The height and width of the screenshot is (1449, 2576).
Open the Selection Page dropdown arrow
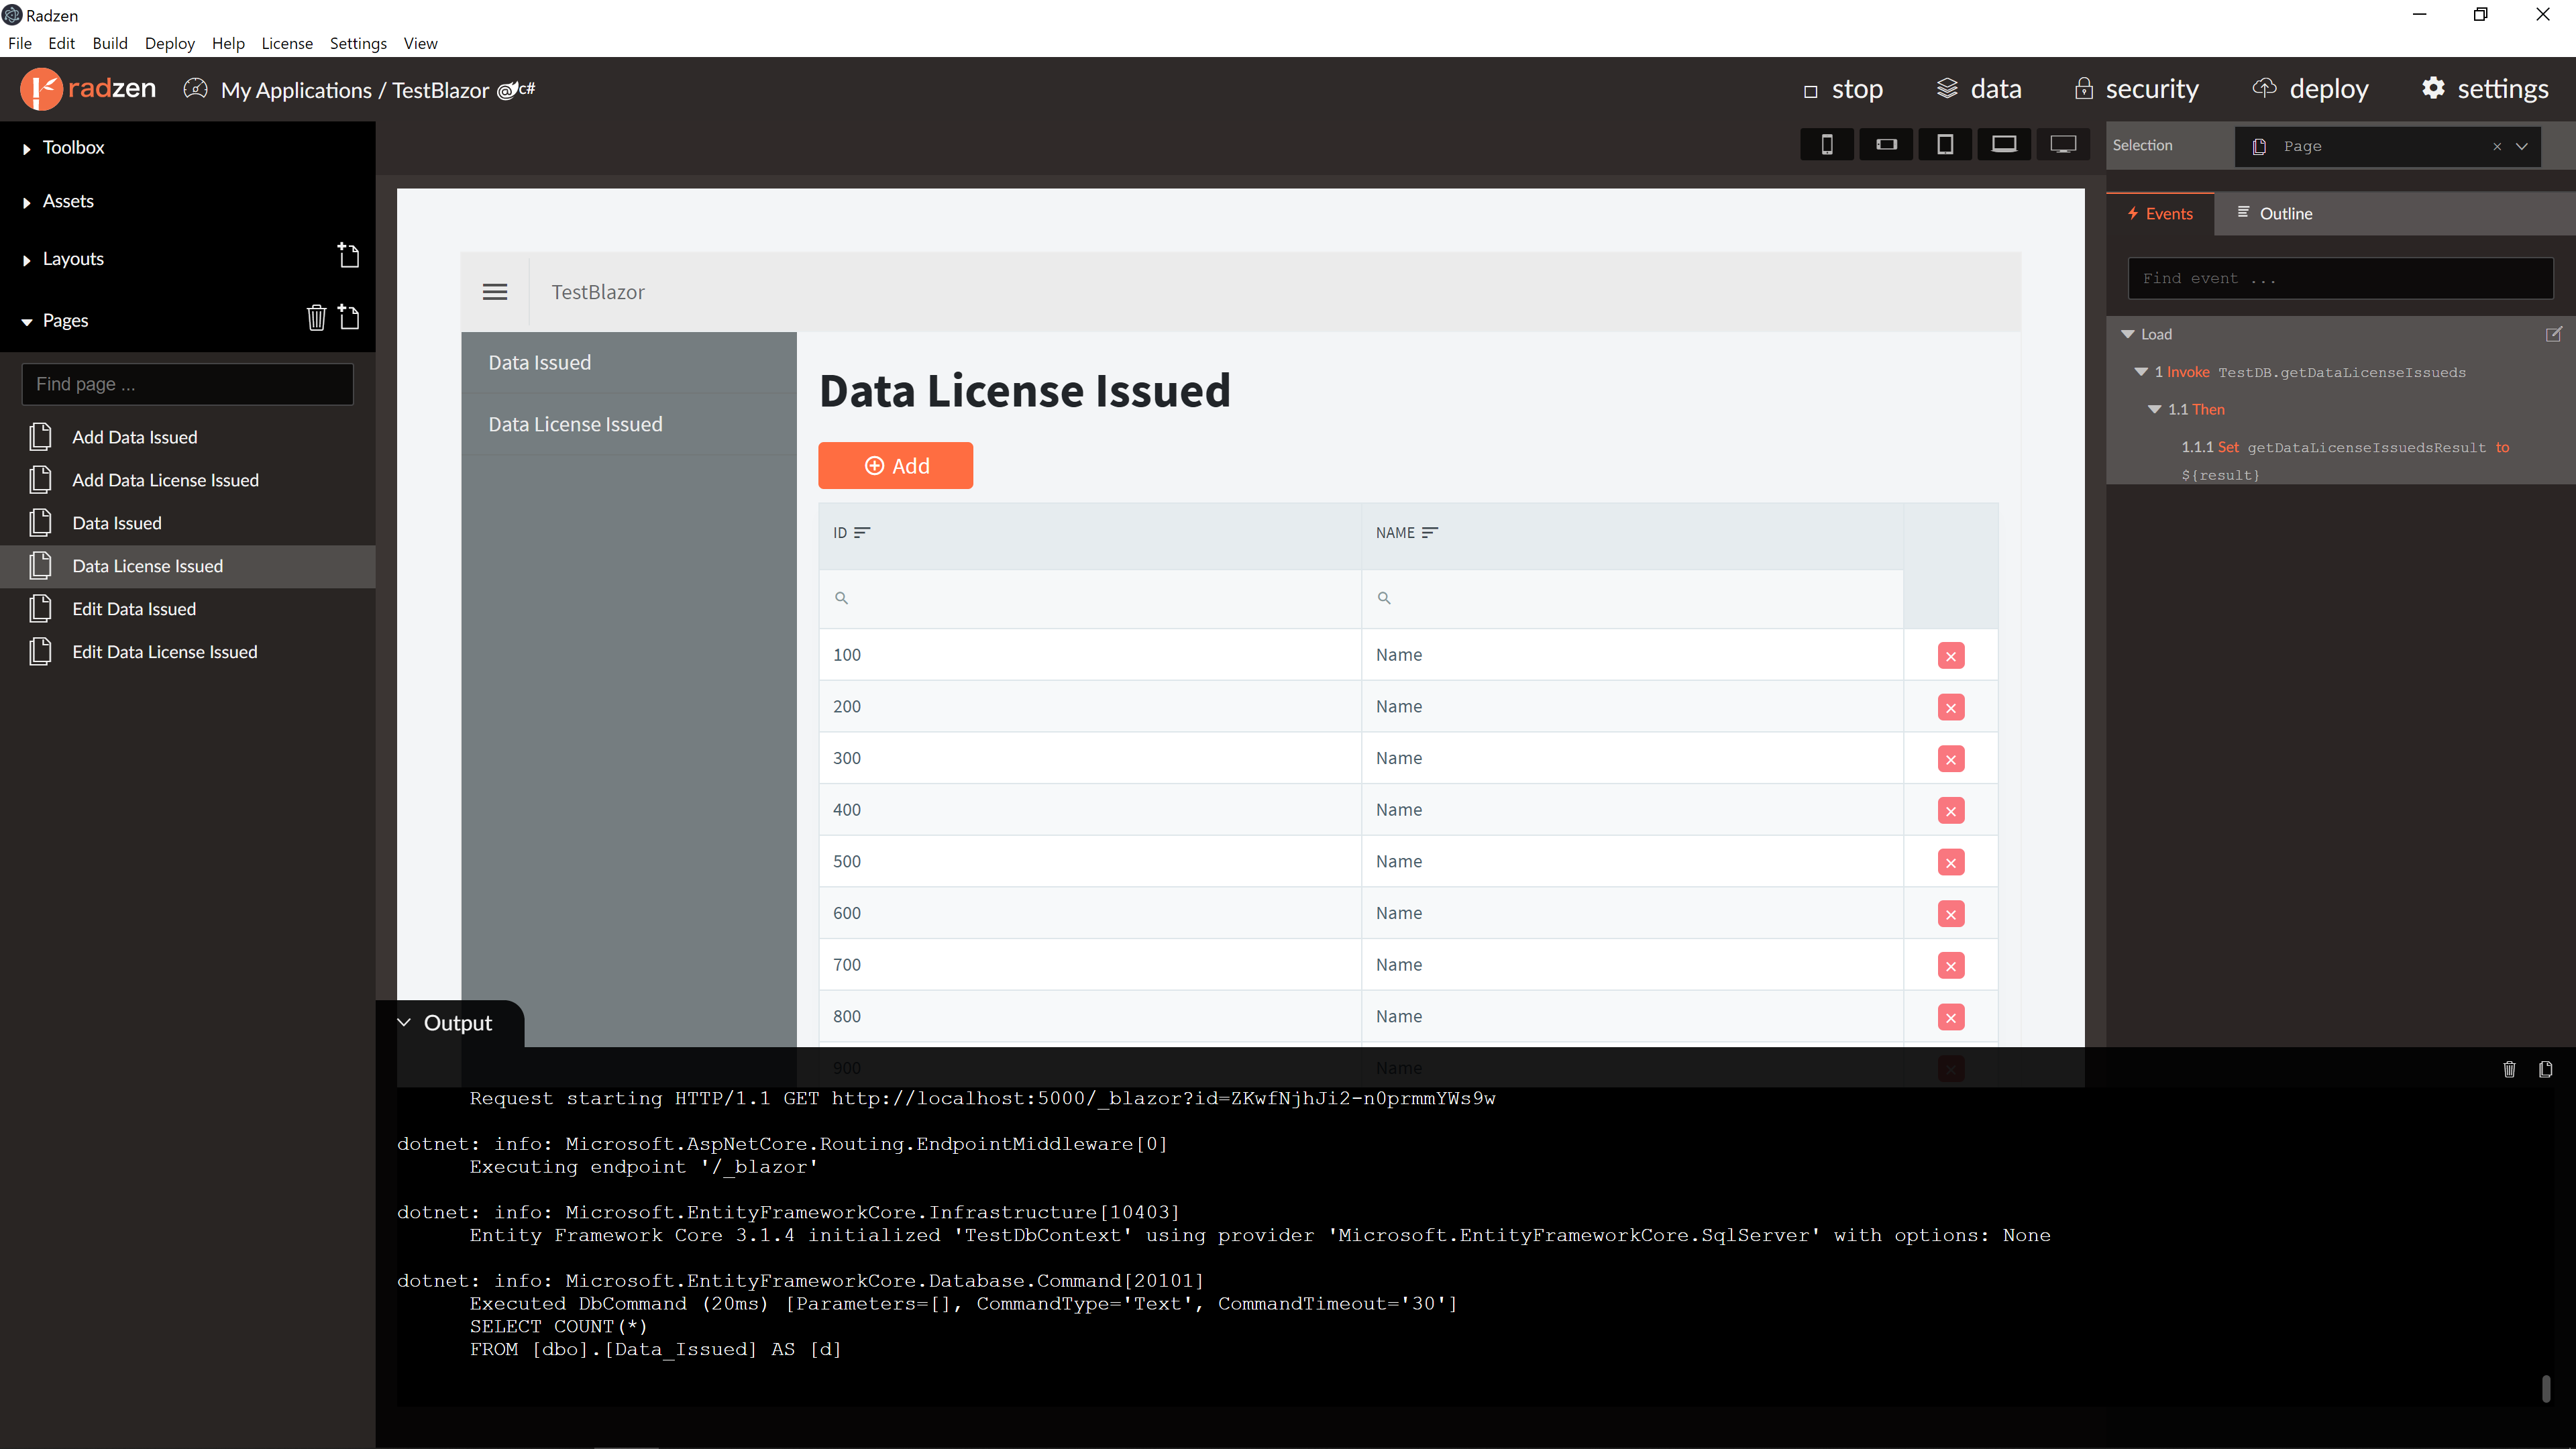pyautogui.click(x=2522, y=146)
